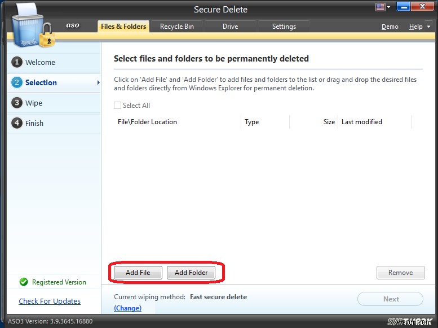The height and width of the screenshot is (328, 438).
Task: Sort by File\Folder Location column header
Action: [x=147, y=122]
